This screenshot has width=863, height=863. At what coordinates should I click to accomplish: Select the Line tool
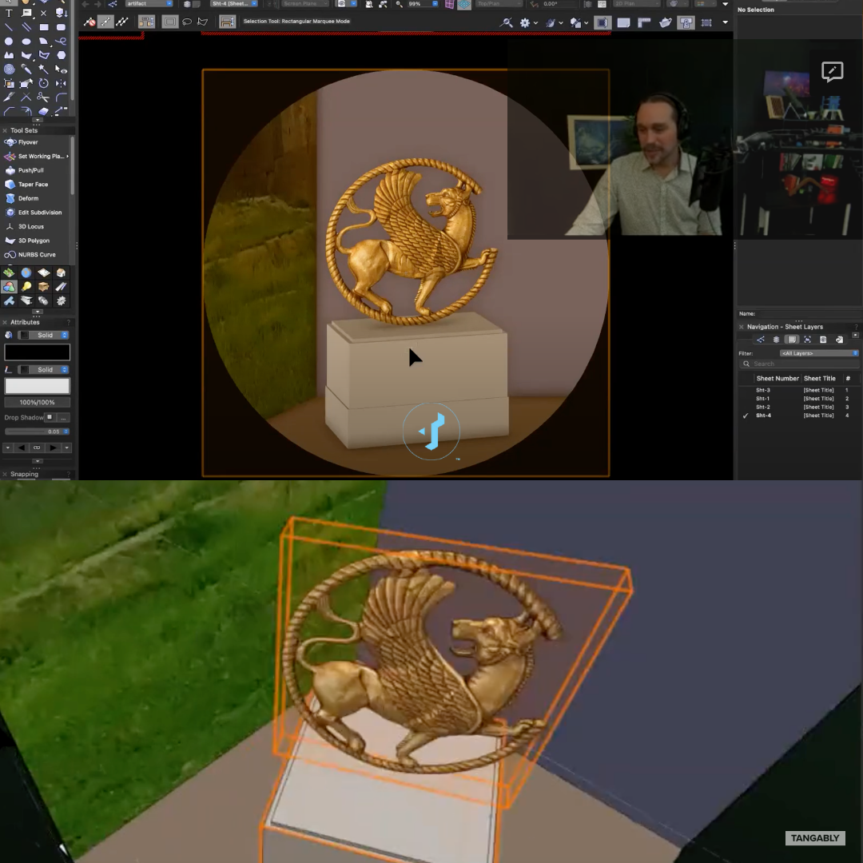point(9,27)
